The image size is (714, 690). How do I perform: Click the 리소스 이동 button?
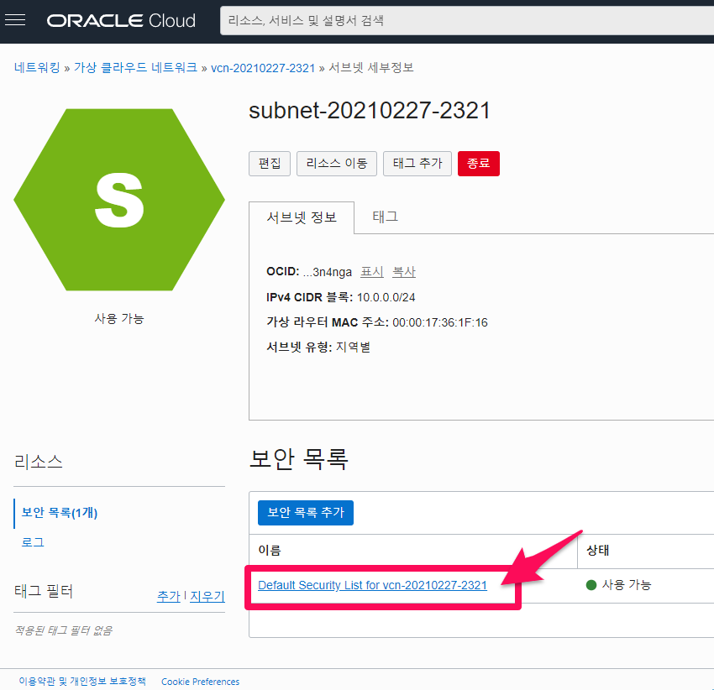click(337, 164)
